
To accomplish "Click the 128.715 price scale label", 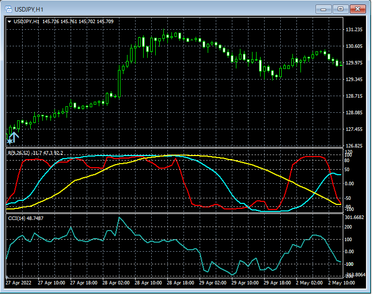I will (354, 96).
